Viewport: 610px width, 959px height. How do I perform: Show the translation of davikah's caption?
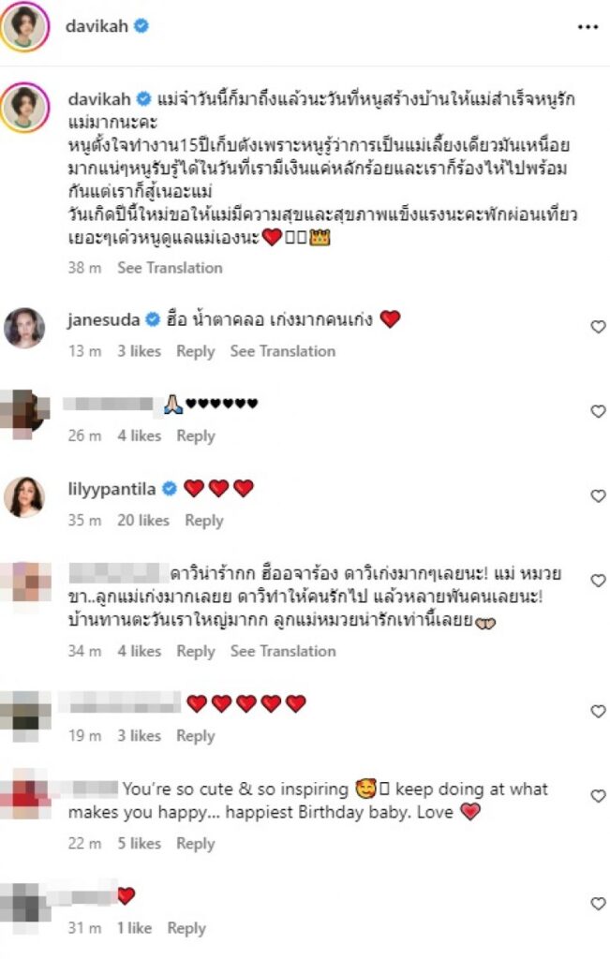click(170, 268)
